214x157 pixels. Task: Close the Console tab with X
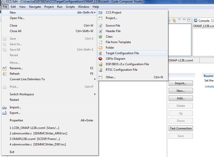tap(212, 21)
